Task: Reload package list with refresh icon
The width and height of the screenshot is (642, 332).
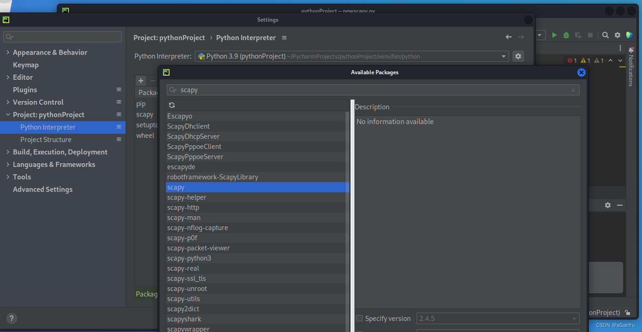Action: tap(172, 105)
